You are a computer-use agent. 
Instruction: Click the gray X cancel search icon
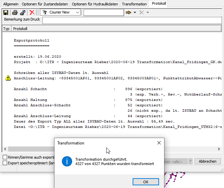tap(142, 12)
